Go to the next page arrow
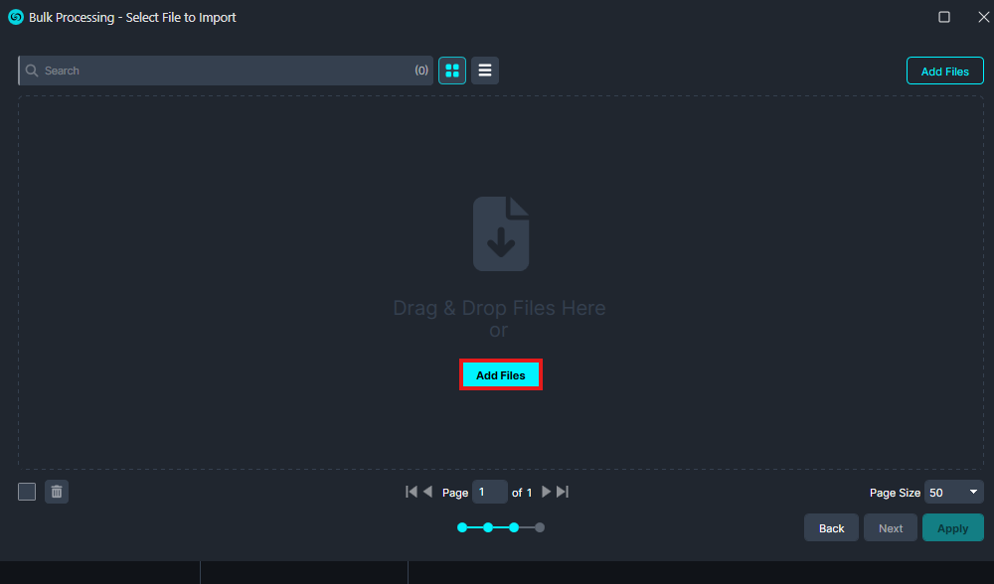Viewport: 994px width, 584px height. pos(546,492)
